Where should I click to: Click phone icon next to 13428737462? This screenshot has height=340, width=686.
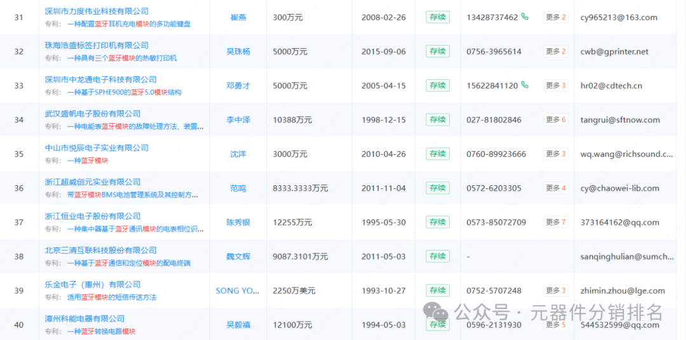tap(525, 17)
